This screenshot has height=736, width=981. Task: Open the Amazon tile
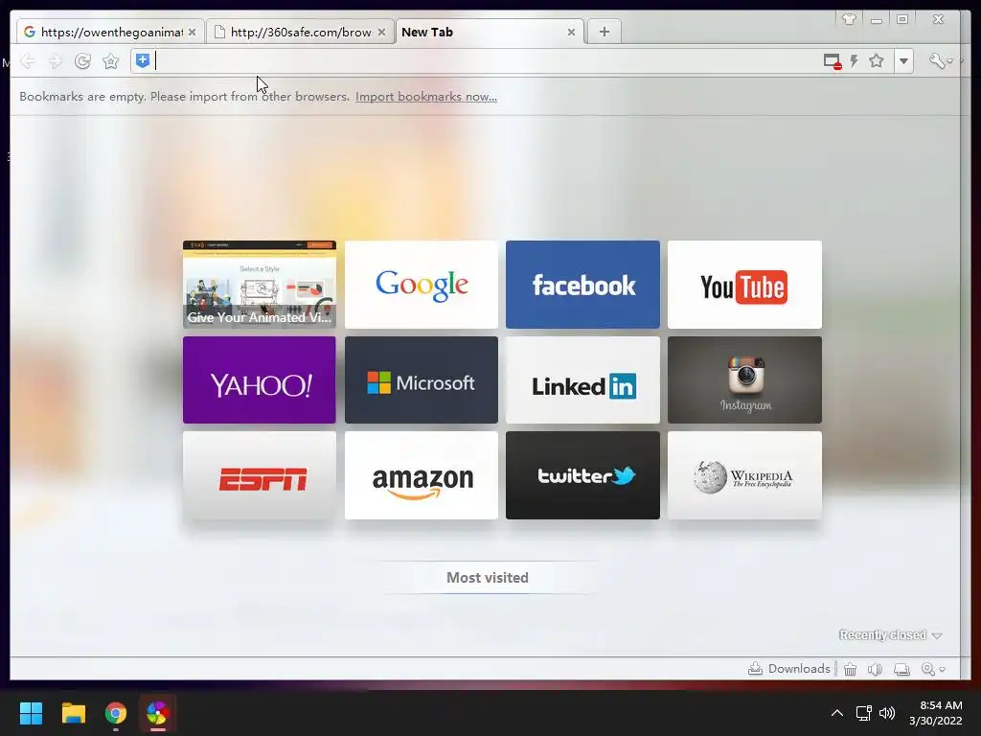point(422,475)
